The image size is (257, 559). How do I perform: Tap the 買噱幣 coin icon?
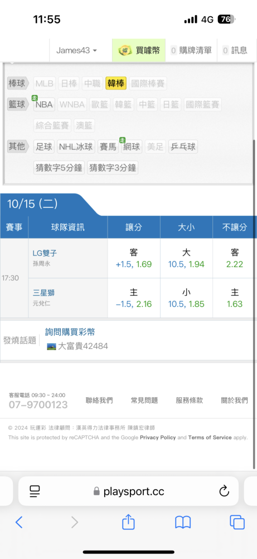tap(125, 50)
